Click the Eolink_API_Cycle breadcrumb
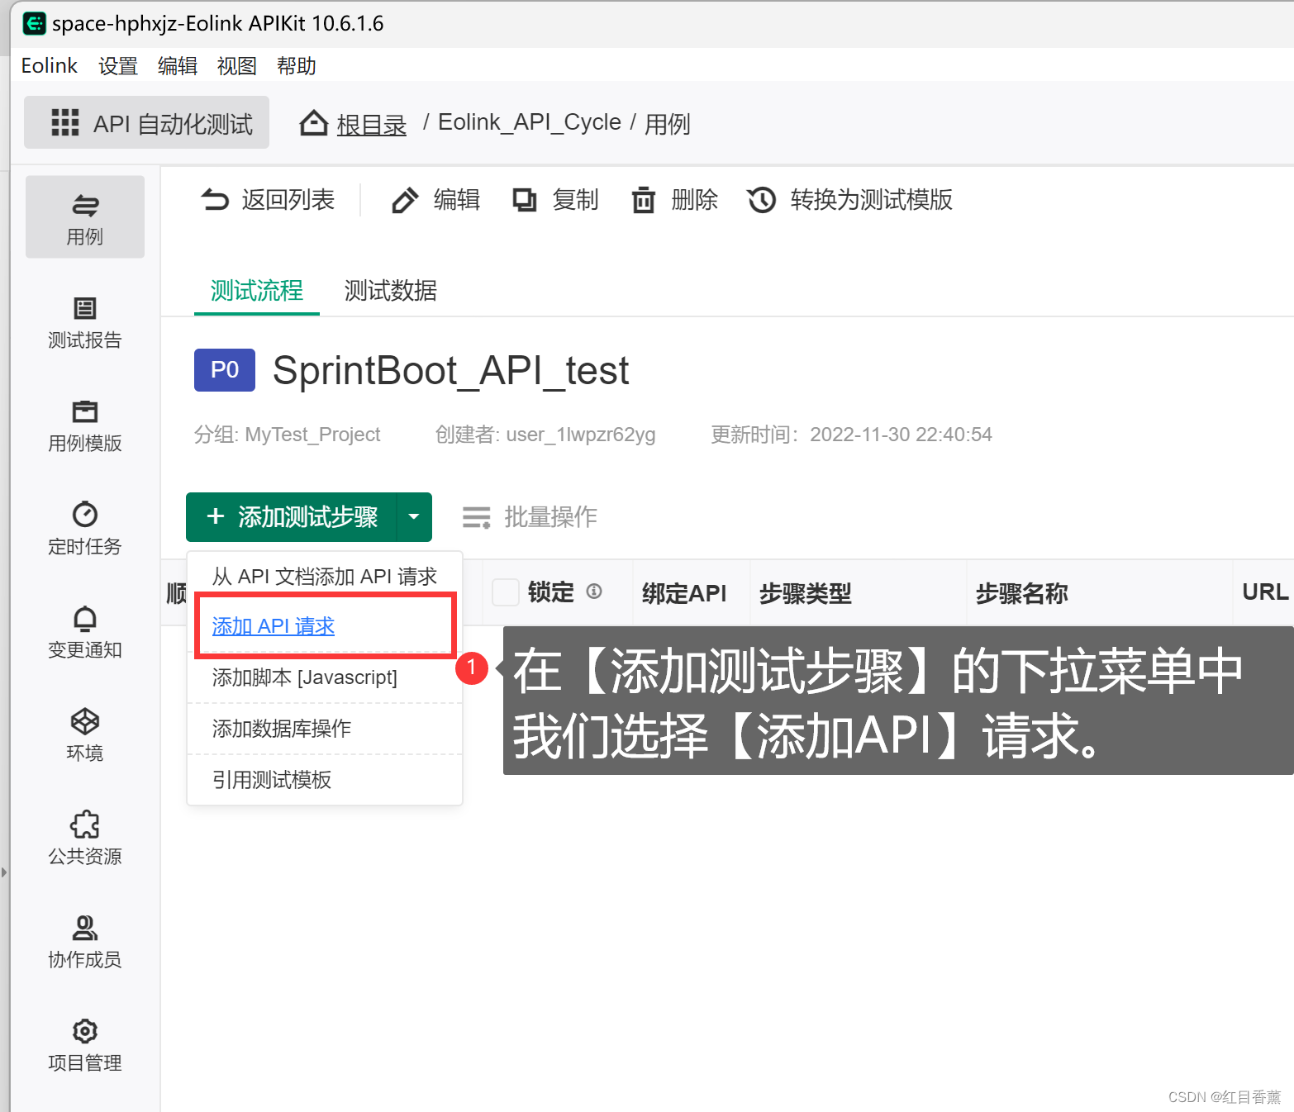The width and height of the screenshot is (1294, 1112). (530, 122)
